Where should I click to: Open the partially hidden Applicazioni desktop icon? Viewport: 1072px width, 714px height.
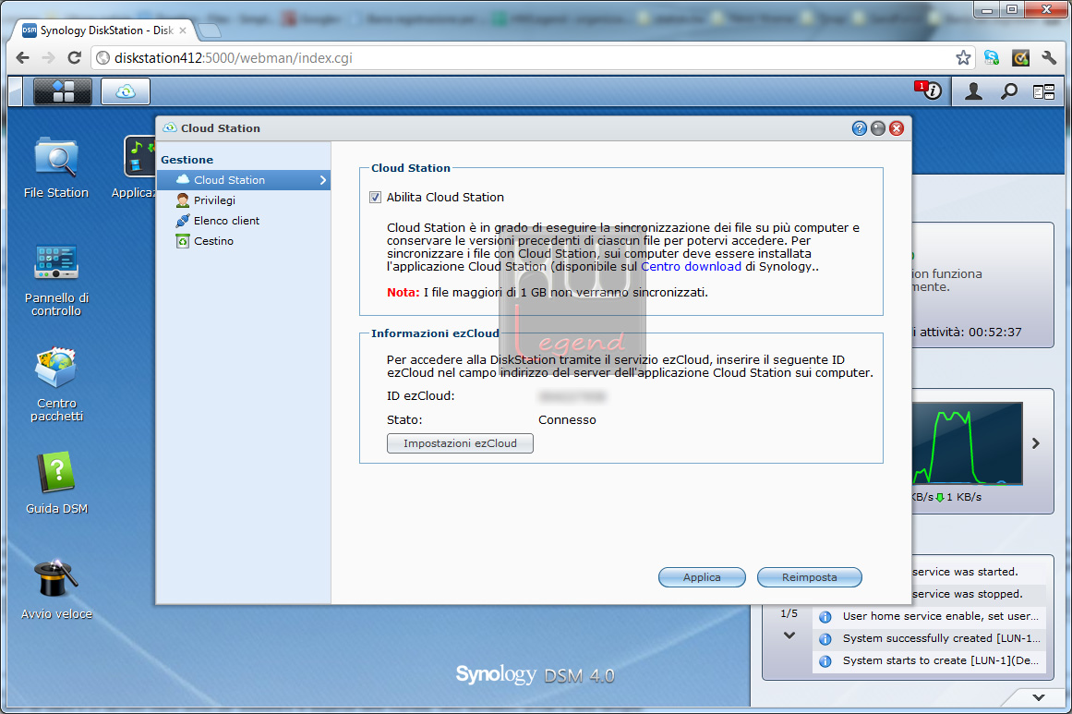pos(134,167)
